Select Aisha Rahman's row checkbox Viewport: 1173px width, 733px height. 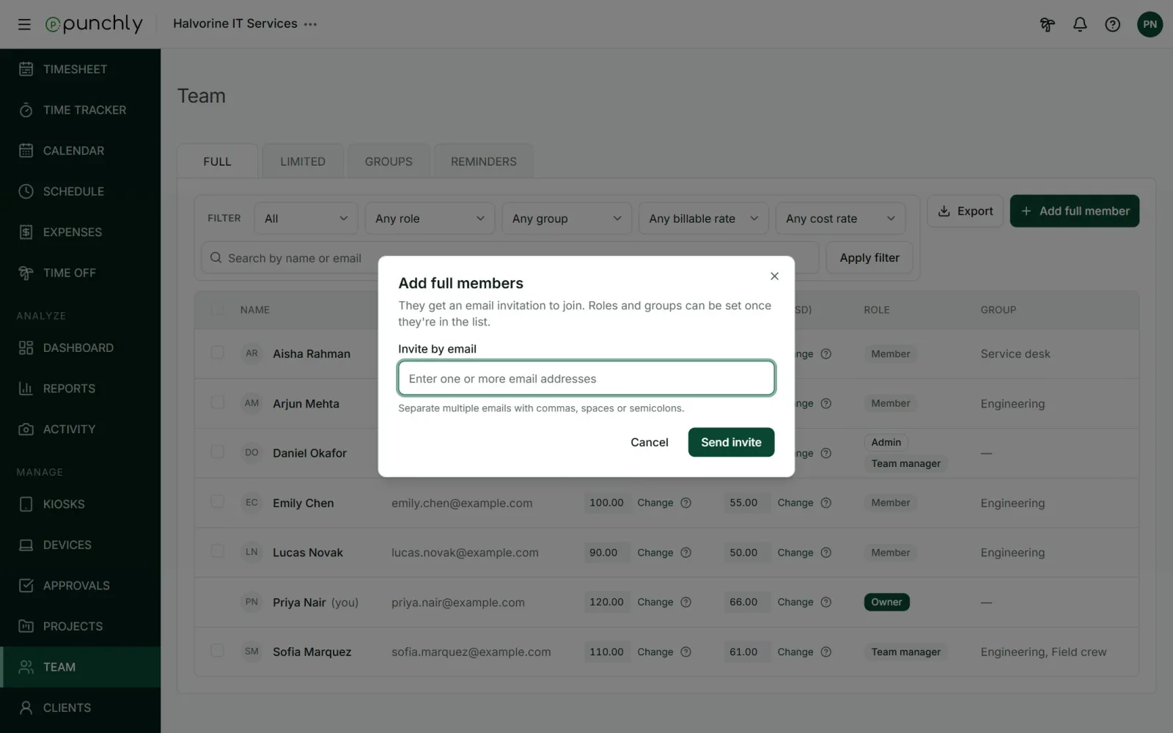tap(218, 353)
